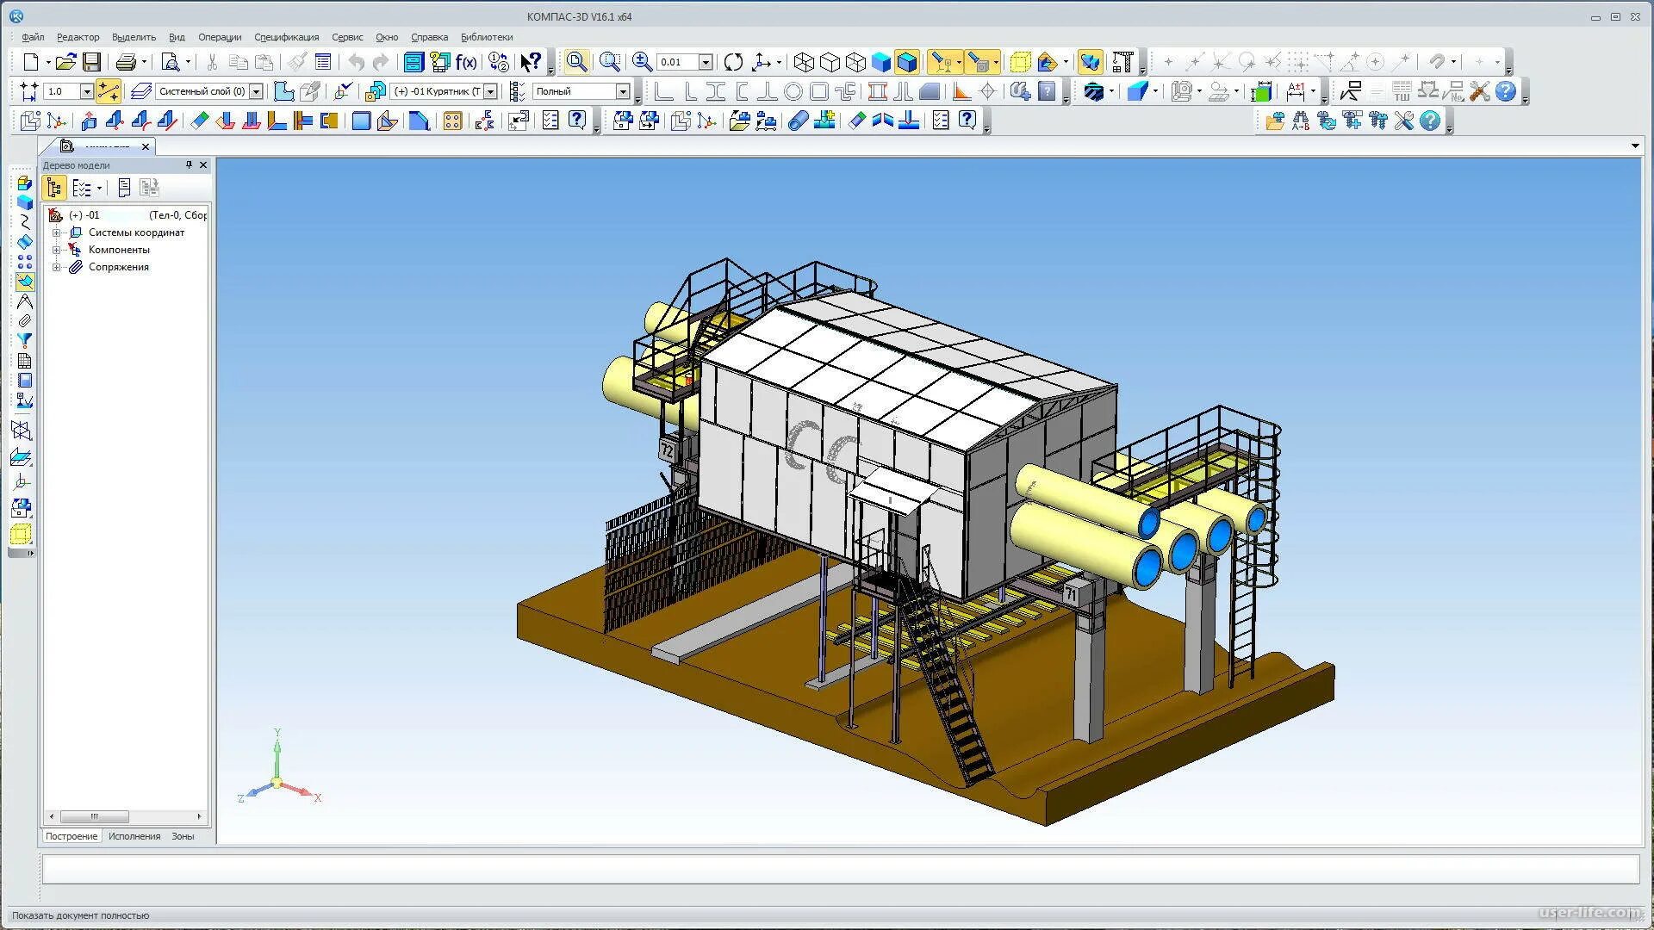The image size is (1654, 930).
Task: Toggle the model tree structure view button
Action: click(x=54, y=188)
